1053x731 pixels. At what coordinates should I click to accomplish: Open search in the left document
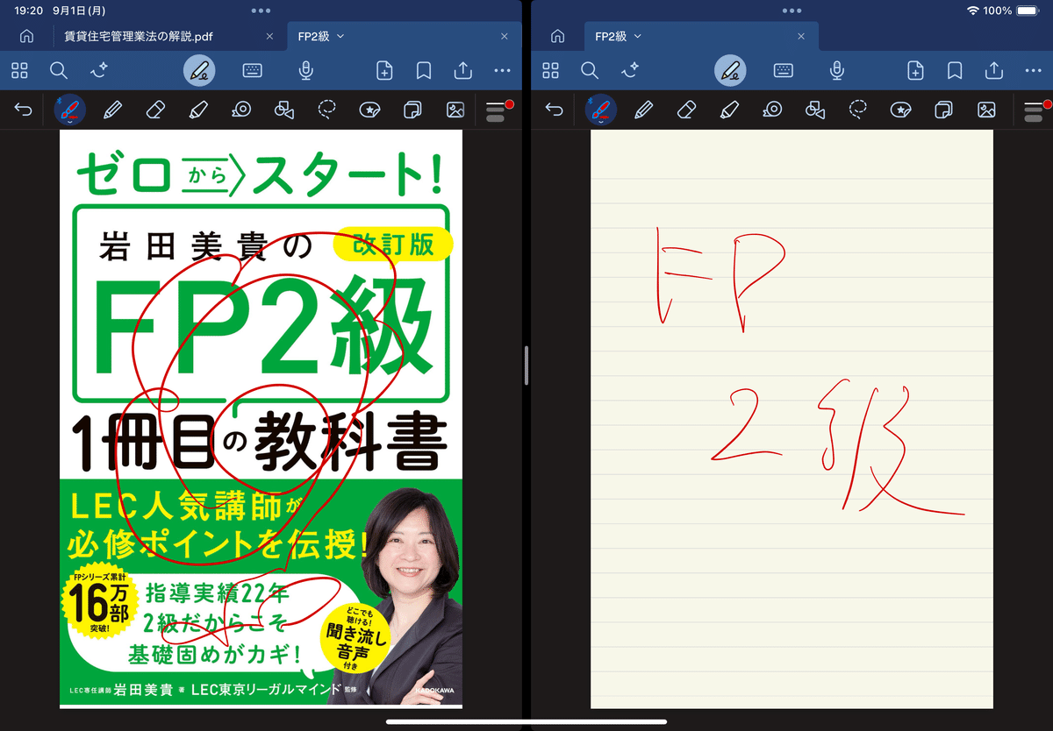(x=59, y=71)
